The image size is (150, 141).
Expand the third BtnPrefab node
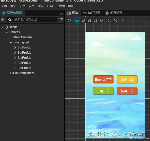click(x=15, y=58)
